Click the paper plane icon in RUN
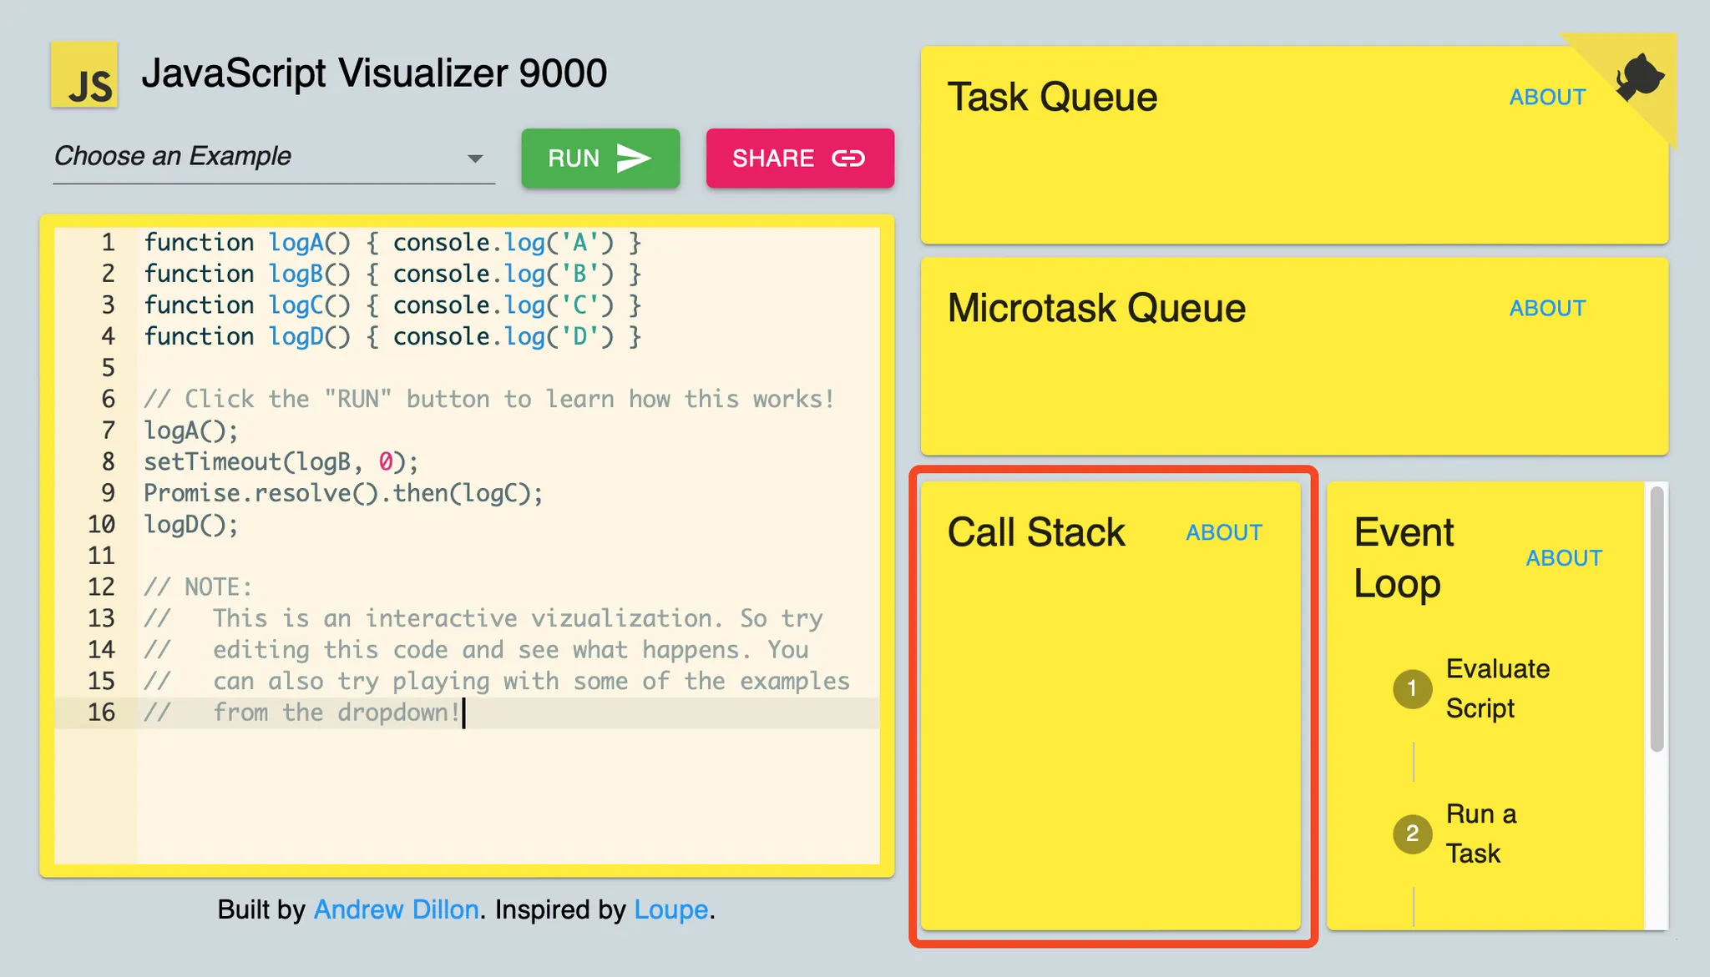1710x977 pixels. (633, 158)
